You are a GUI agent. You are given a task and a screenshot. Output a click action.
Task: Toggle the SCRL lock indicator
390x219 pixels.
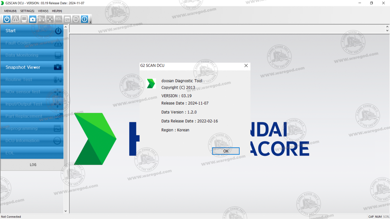[386, 217]
